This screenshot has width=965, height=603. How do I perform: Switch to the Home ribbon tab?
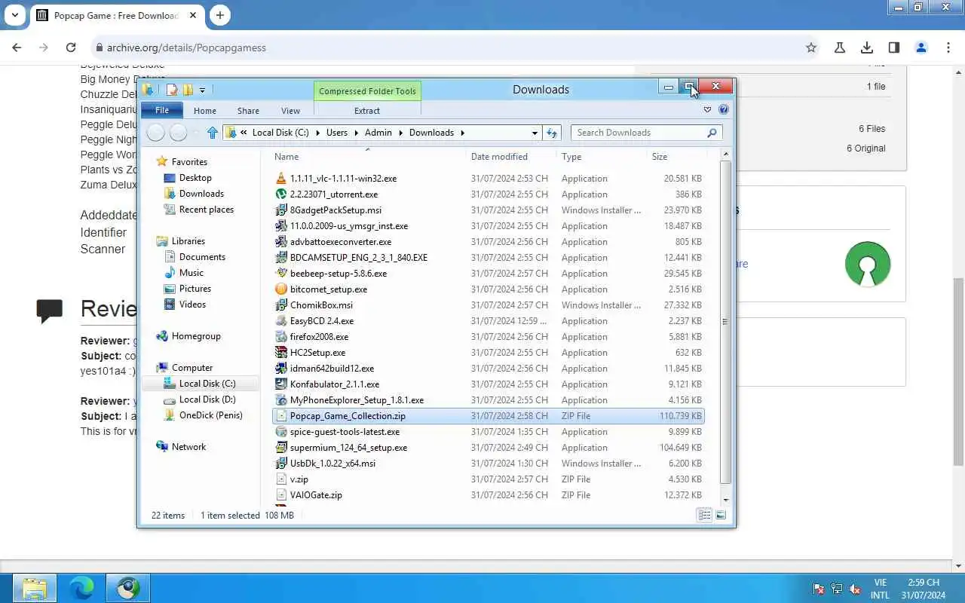pyautogui.click(x=205, y=111)
